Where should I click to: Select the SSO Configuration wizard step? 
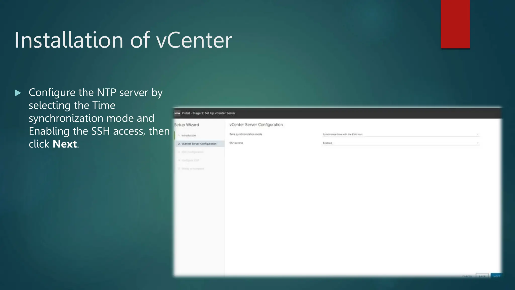click(200, 152)
